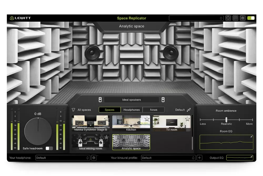Click the left speaker icon beside Ideal speakers
The width and height of the screenshot is (263, 176).
coord(100,99)
